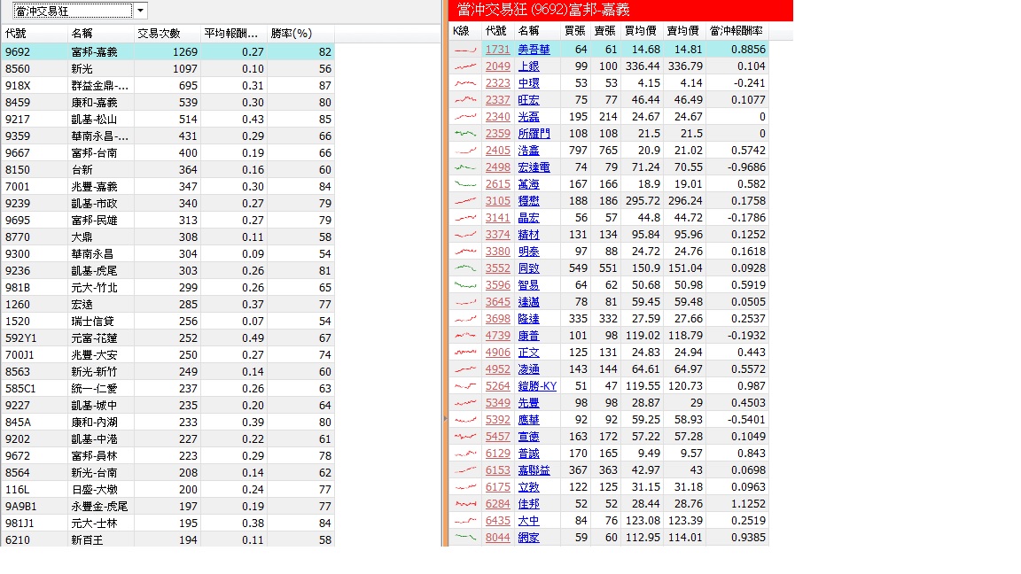The image size is (1021, 574).
Task: Open the 當沖交易狂 dropdown arrow
Action: [140, 11]
